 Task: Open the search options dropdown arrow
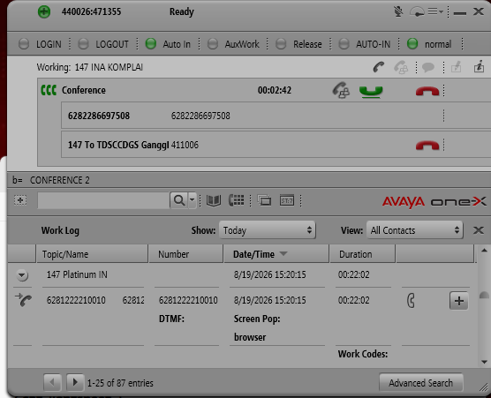[192, 199]
